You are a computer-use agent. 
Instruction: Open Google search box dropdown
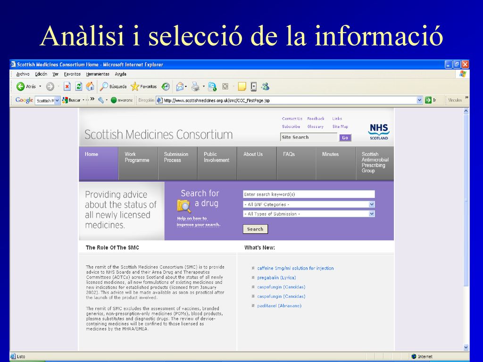pos(57,100)
